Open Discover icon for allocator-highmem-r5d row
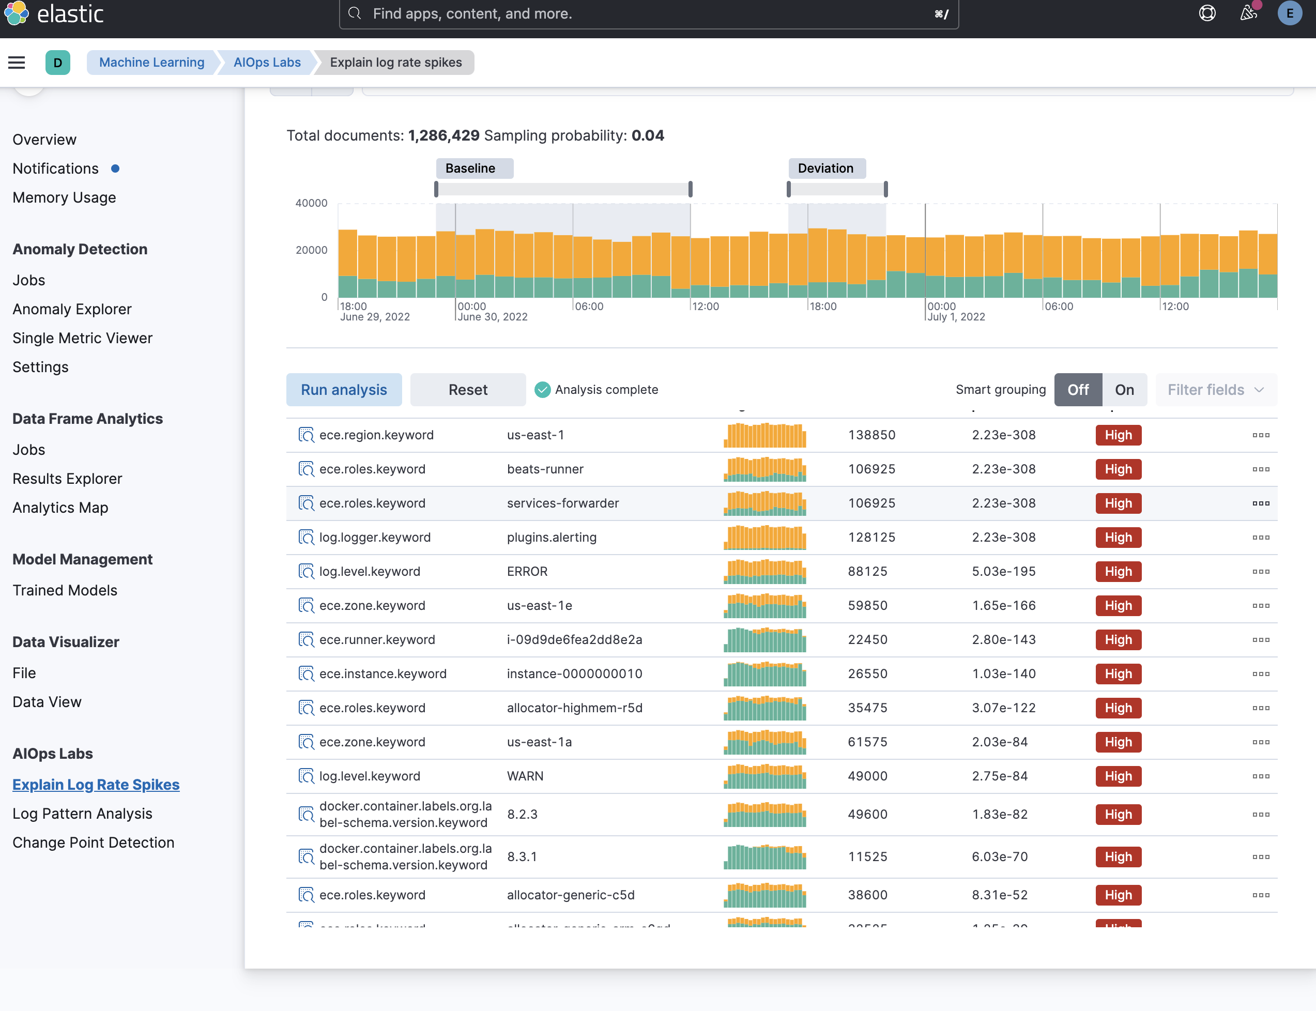This screenshot has height=1011, width=1316. (x=307, y=708)
